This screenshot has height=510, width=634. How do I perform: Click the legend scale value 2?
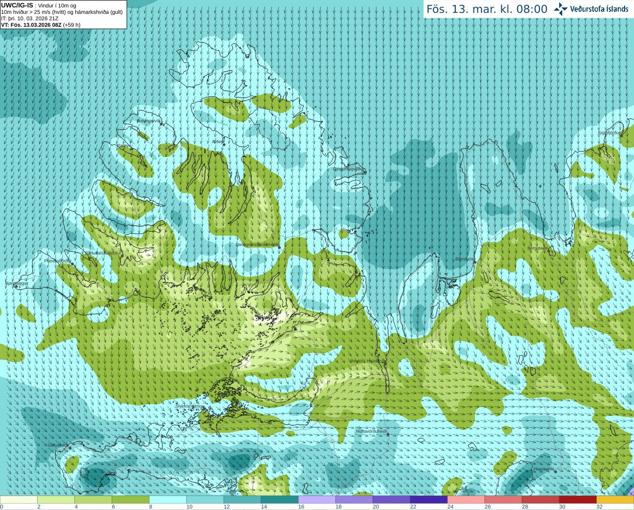(39, 507)
